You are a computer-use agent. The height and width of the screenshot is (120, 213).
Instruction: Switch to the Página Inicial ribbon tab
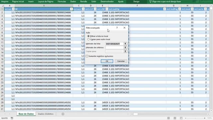click(x=18, y=1)
